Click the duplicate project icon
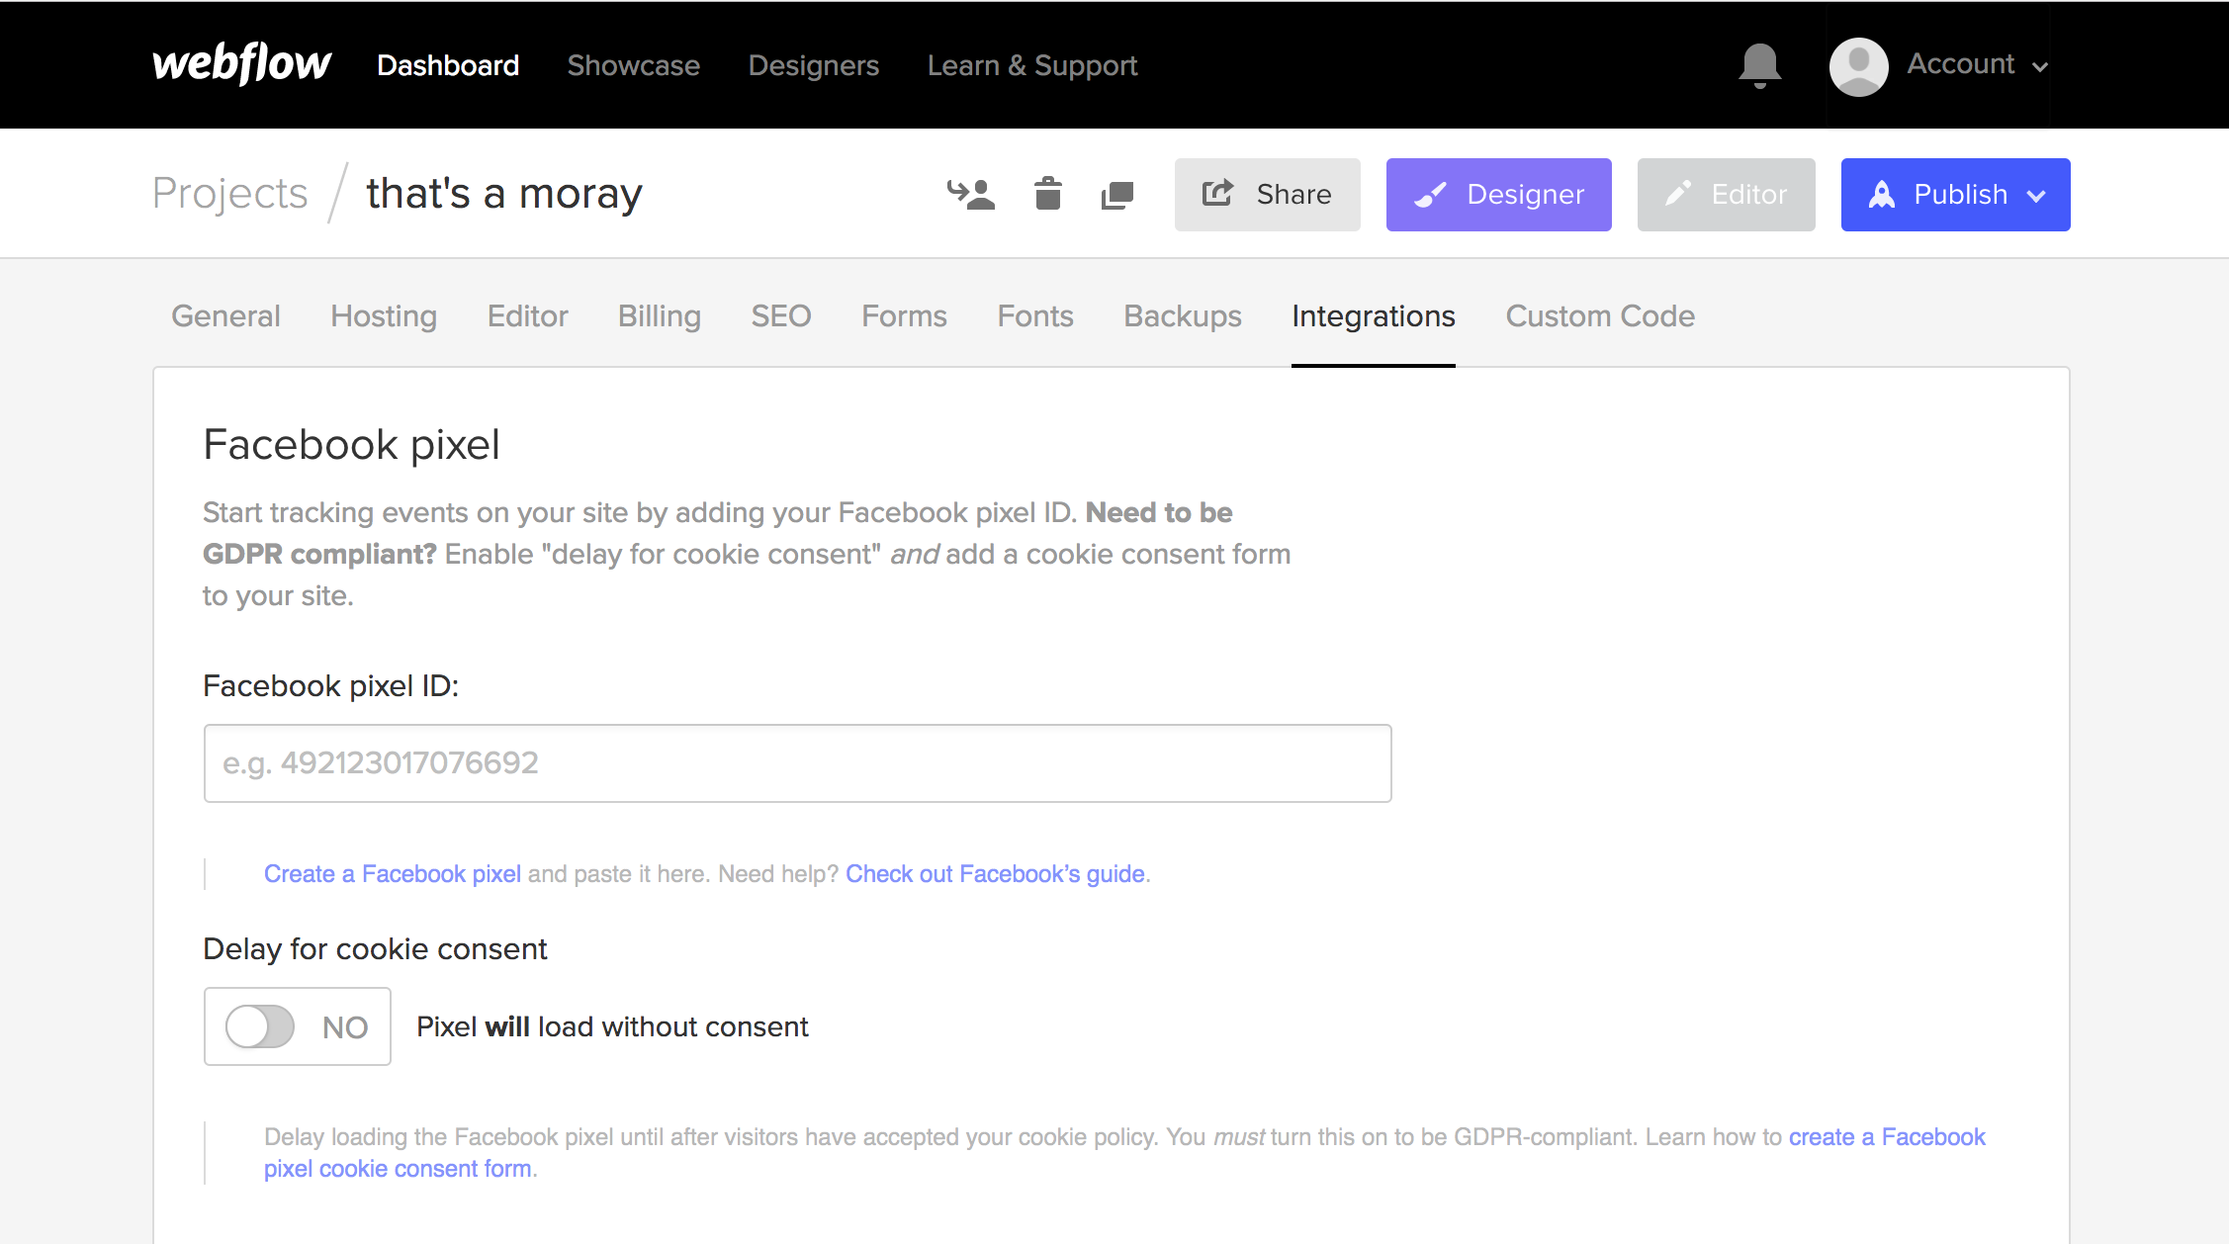This screenshot has width=2229, height=1244. 1117,195
